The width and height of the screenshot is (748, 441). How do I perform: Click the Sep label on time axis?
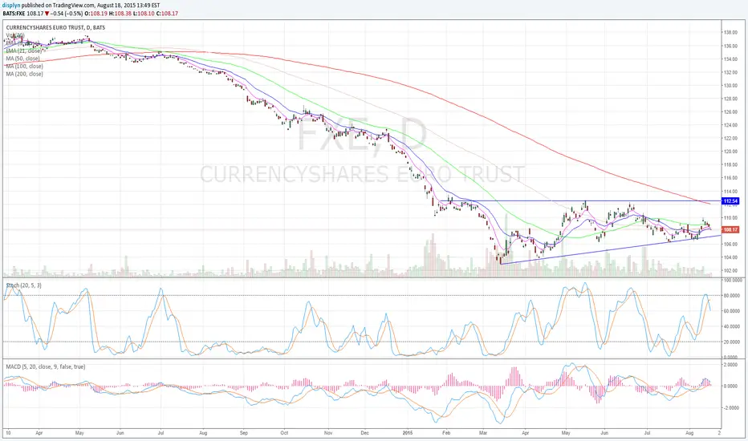tap(244, 433)
